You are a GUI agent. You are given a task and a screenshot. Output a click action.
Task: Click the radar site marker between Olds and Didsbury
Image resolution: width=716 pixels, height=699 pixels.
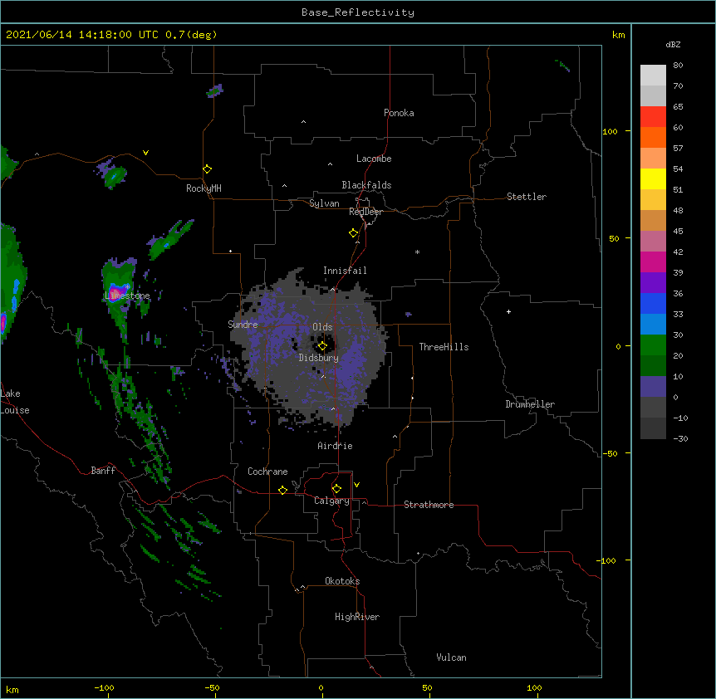pos(322,346)
